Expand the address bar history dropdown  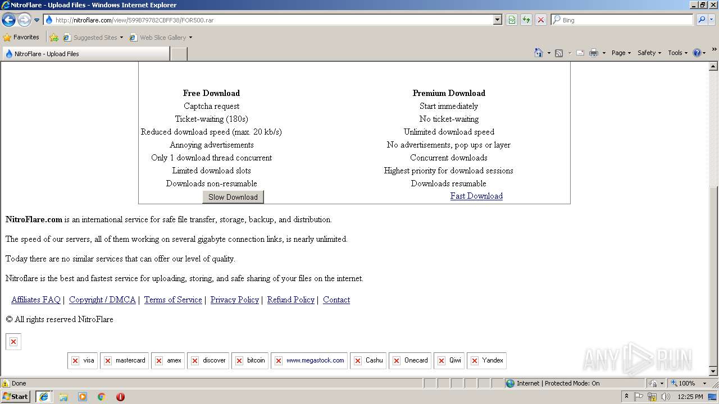click(x=498, y=20)
